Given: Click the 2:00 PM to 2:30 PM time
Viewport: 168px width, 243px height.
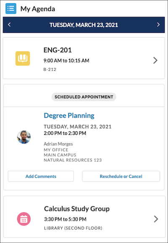Looking at the screenshot, I should point(65,133).
